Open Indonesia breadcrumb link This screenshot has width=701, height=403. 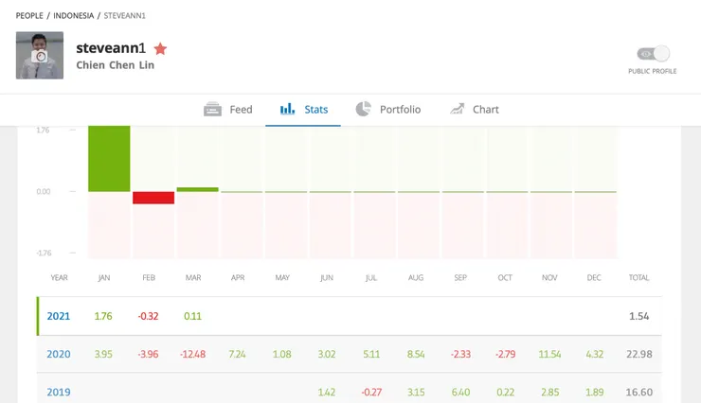pyautogui.click(x=73, y=16)
